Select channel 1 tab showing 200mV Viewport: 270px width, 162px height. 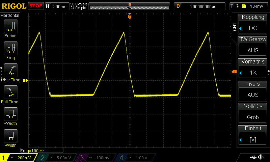click(x=18, y=158)
